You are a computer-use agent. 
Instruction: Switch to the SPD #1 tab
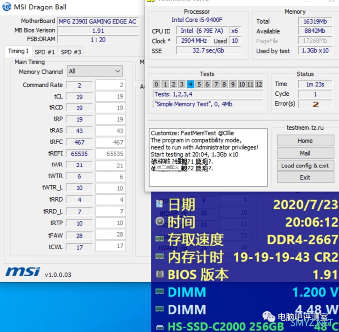[45, 52]
